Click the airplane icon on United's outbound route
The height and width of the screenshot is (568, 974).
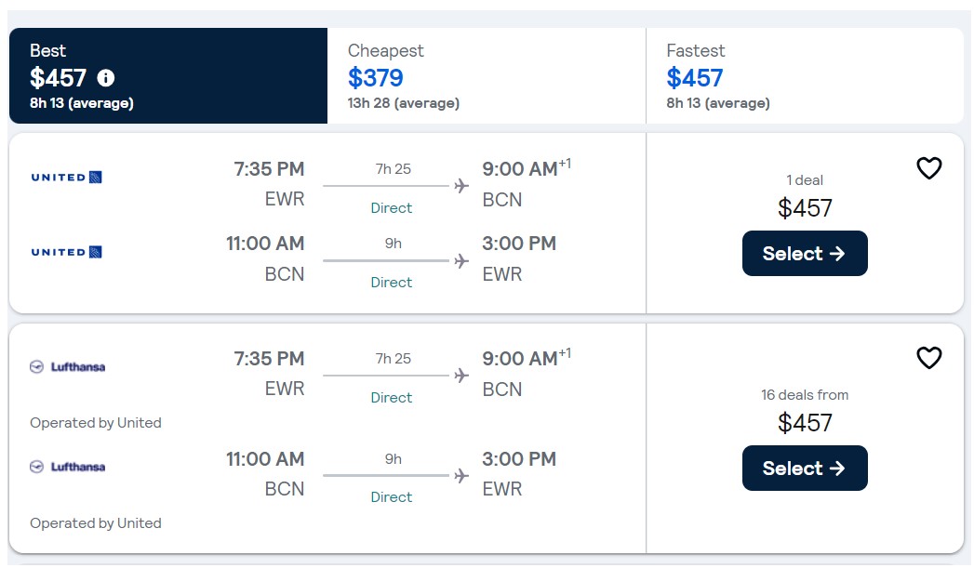460,185
